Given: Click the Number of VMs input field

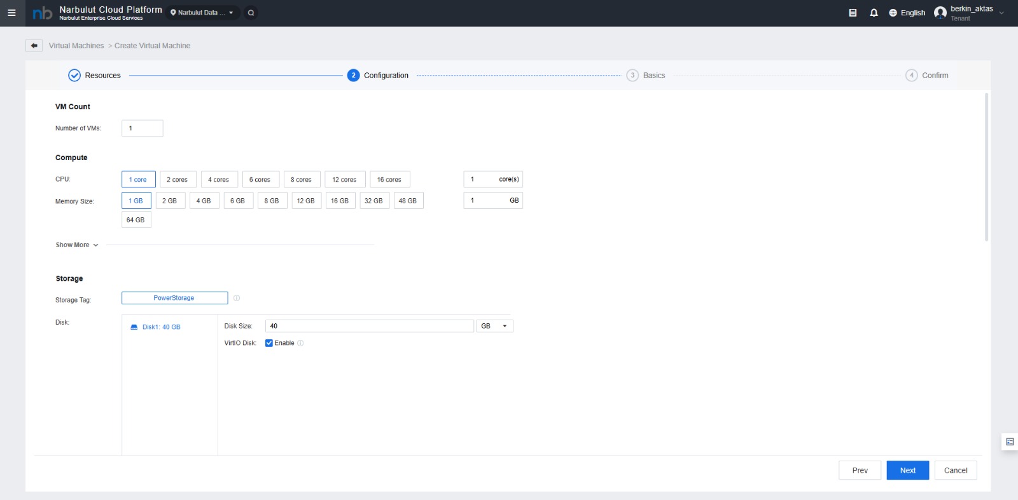Looking at the screenshot, I should pyautogui.click(x=142, y=128).
